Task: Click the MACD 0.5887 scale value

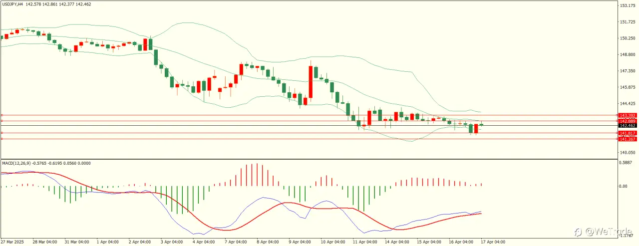Action: tap(627, 162)
